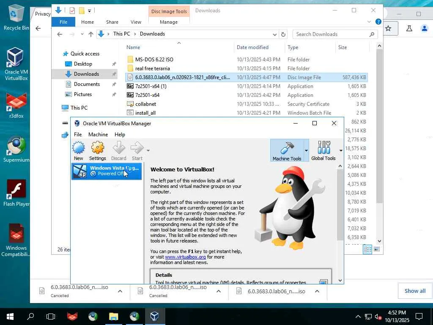Viewport: 433px width, 325px height.
Task: Expand the address bar history dropdown
Action: (275, 35)
